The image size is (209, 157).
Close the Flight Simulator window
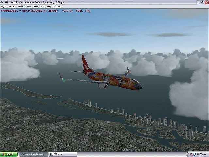206,2
